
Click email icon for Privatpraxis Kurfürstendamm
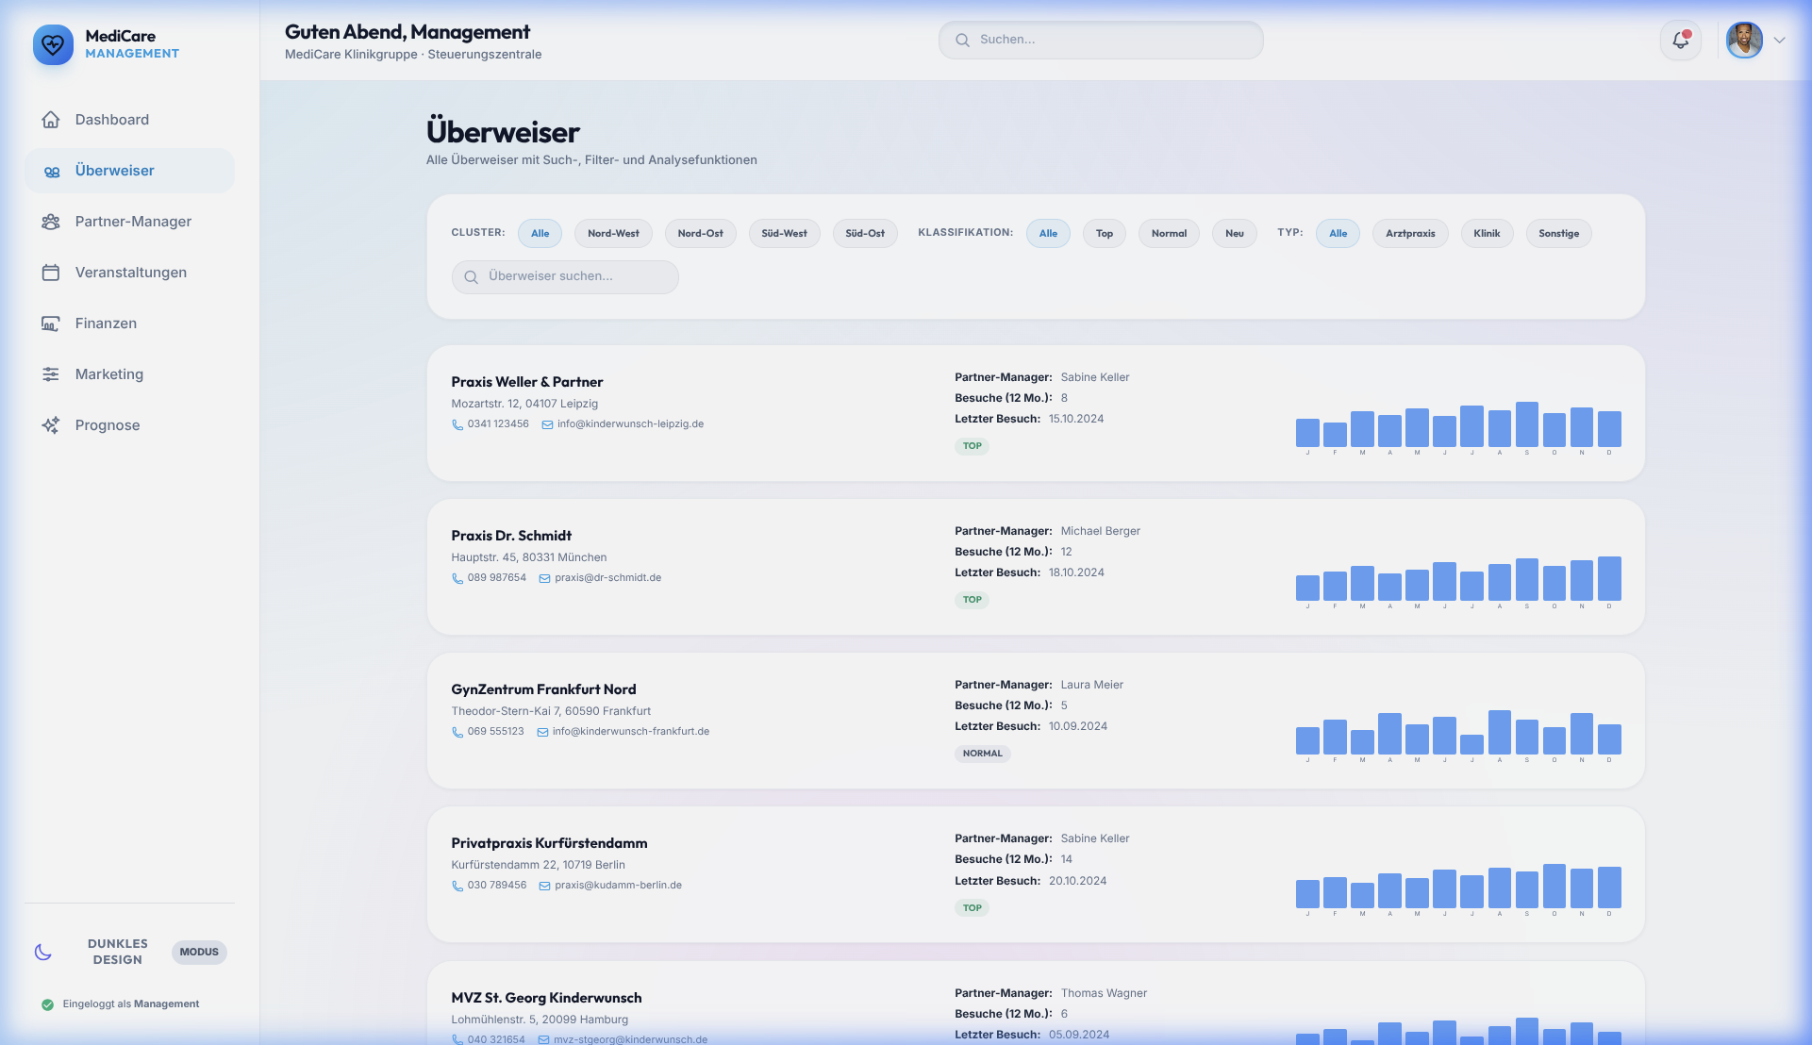[544, 886]
